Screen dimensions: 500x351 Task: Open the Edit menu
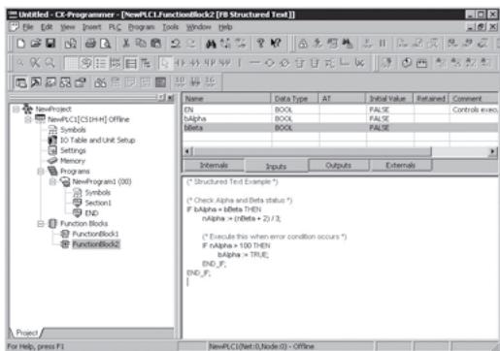pyautogui.click(x=47, y=27)
